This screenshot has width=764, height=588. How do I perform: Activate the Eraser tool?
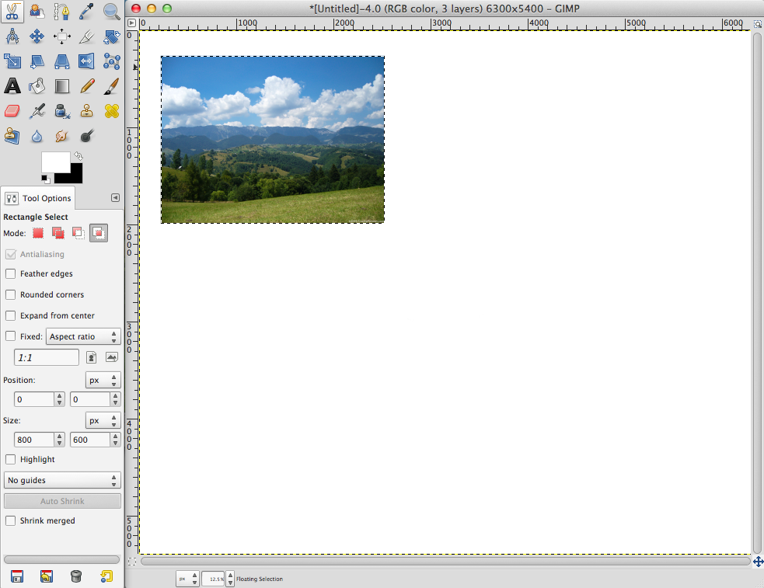12,111
